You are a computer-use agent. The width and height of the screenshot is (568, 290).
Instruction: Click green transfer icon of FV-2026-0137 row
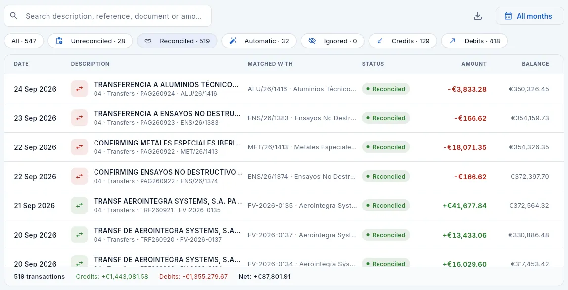point(79,235)
